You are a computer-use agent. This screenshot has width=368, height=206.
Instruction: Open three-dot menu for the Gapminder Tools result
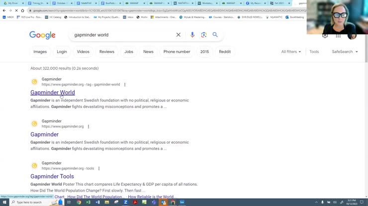point(99,168)
